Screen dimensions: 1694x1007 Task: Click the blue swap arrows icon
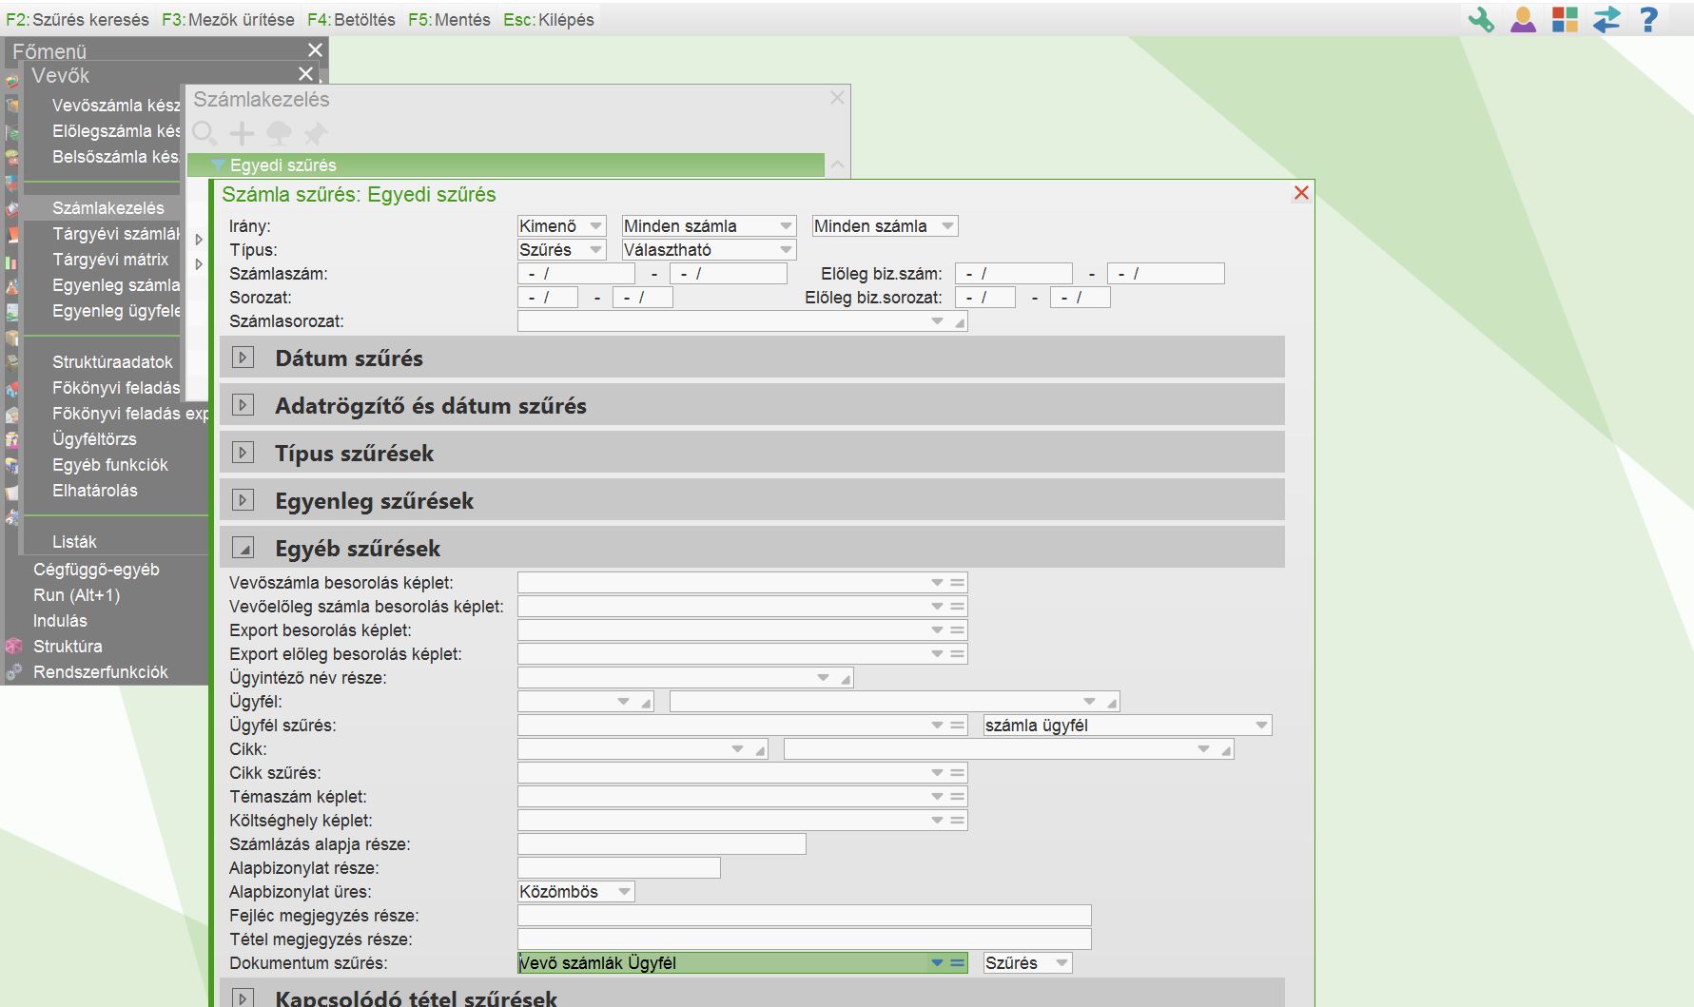(1606, 20)
